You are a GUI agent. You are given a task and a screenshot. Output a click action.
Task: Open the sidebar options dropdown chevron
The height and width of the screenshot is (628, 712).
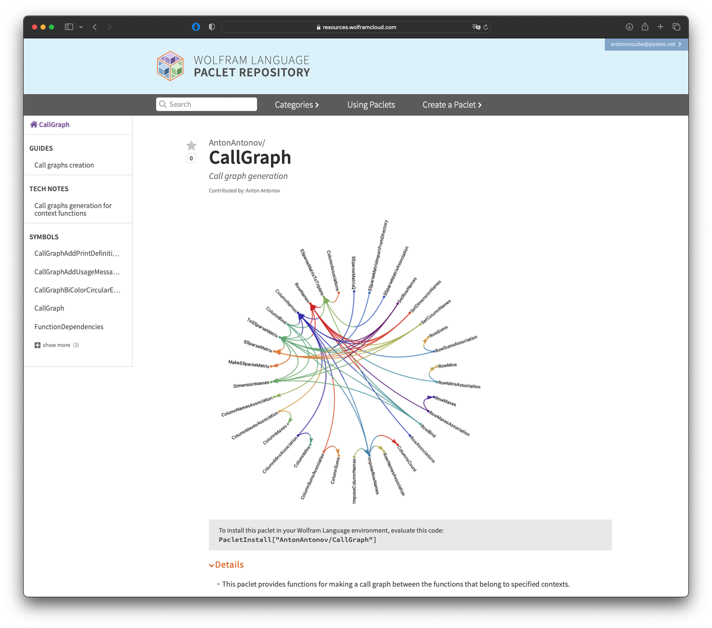click(81, 27)
